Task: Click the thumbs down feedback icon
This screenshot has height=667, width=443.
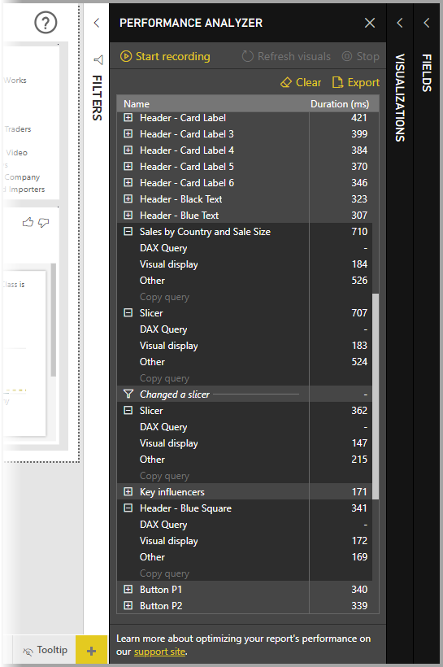Action: 43,223
